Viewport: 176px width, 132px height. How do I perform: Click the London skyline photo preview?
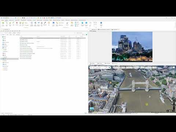pyautogui.click(x=132, y=47)
